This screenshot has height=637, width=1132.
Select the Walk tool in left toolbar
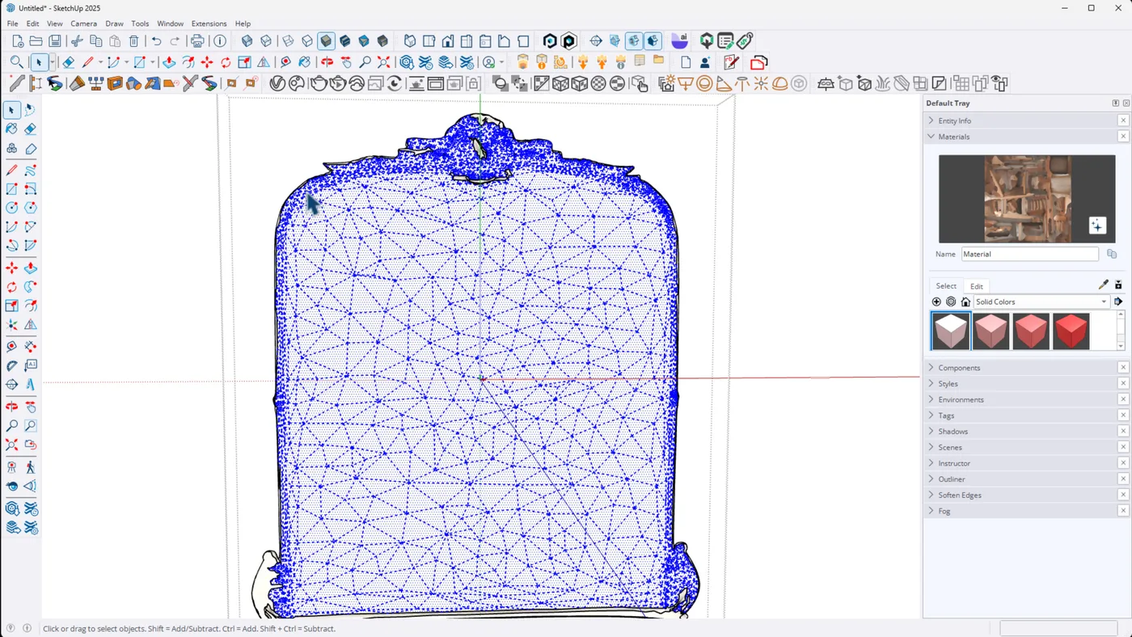coord(30,467)
